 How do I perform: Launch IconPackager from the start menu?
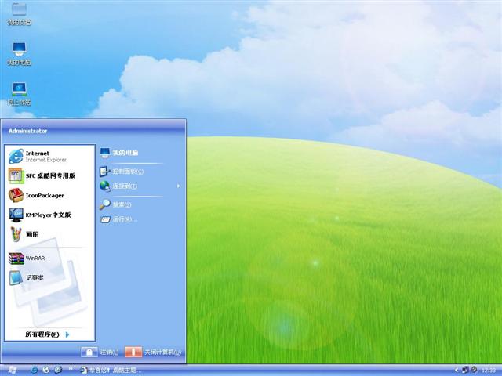click(x=37, y=195)
